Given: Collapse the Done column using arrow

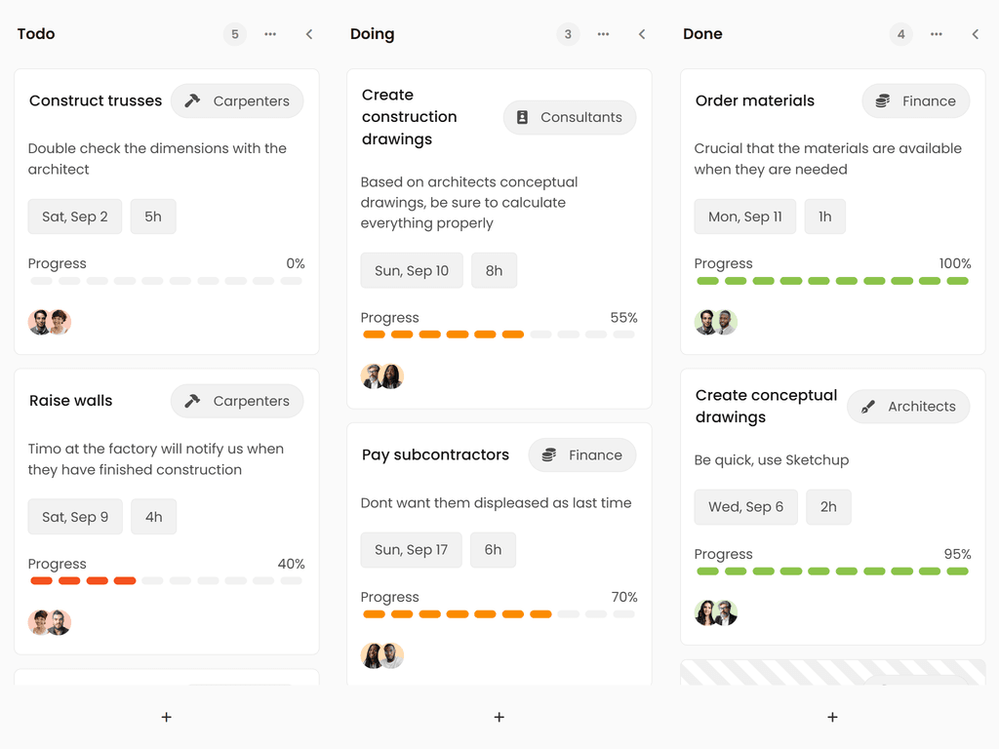Looking at the screenshot, I should tap(975, 34).
